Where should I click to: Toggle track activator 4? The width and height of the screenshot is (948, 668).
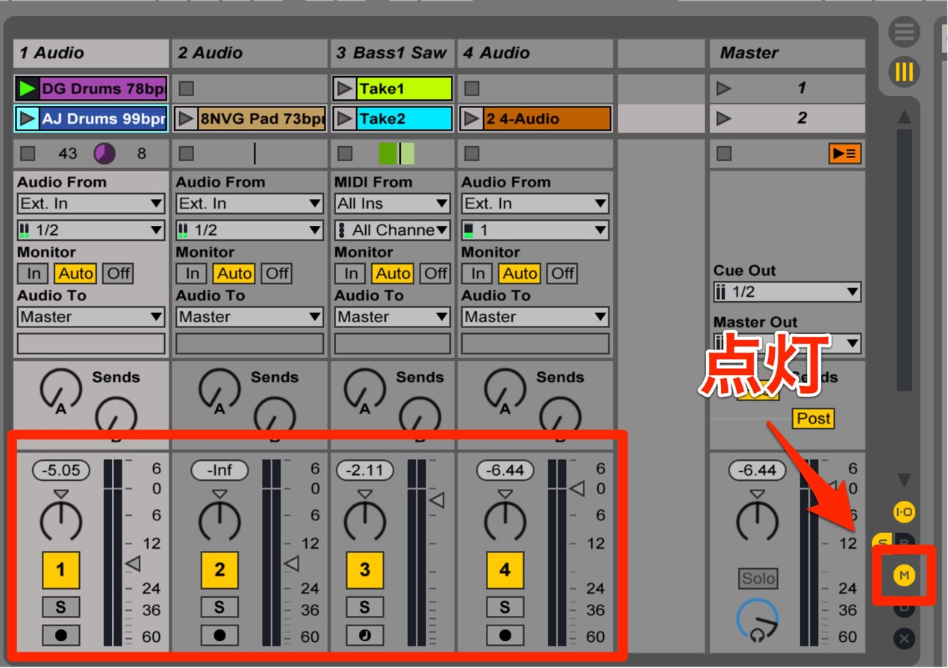pos(505,570)
